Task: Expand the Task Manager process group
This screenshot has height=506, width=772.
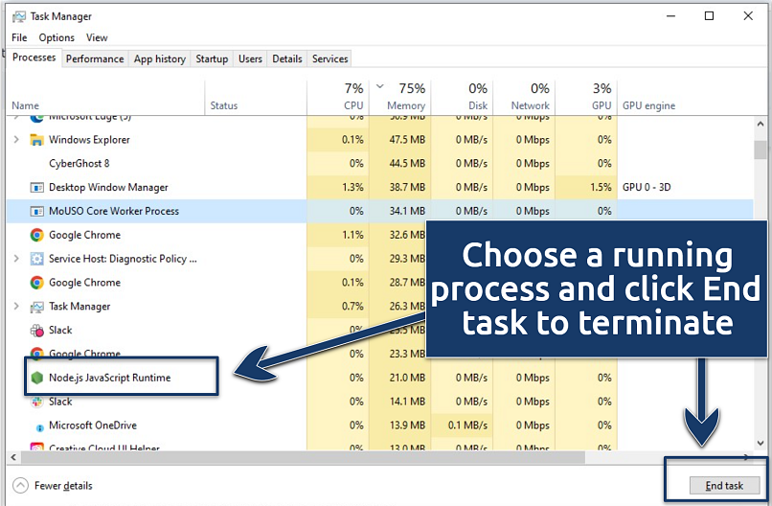Action: tap(16, 307)
